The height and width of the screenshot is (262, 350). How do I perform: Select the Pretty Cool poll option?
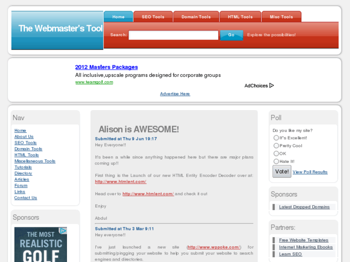pos(276,146)
